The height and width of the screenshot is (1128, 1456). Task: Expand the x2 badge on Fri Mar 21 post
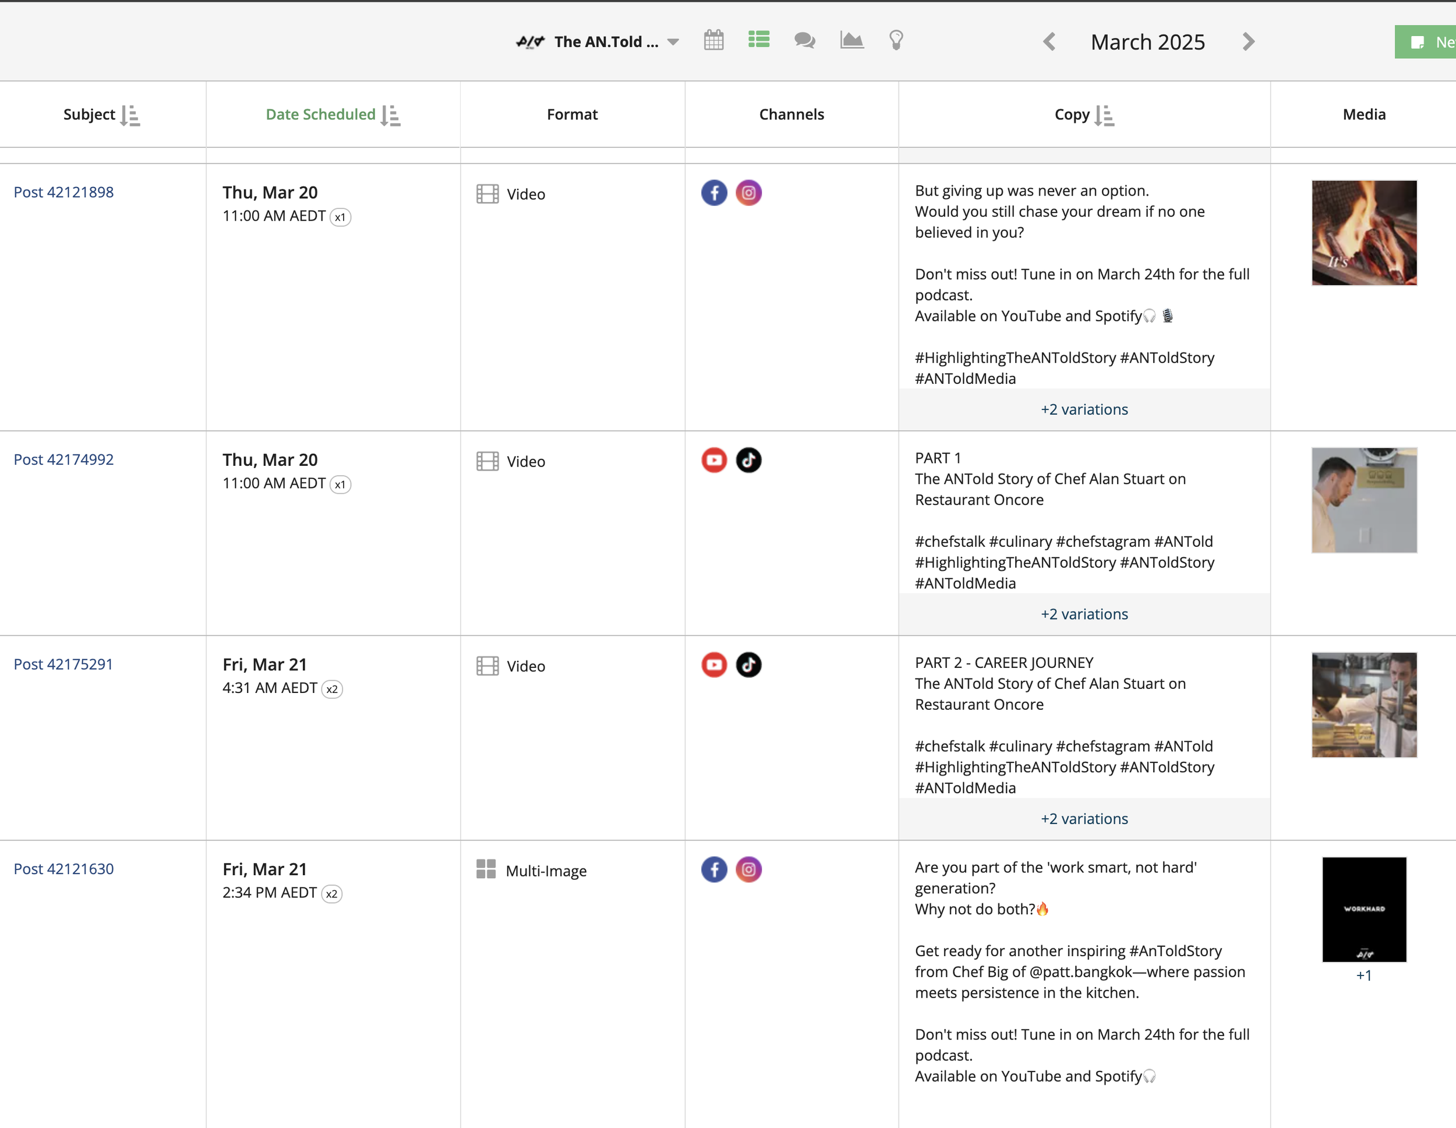(331, 689)
